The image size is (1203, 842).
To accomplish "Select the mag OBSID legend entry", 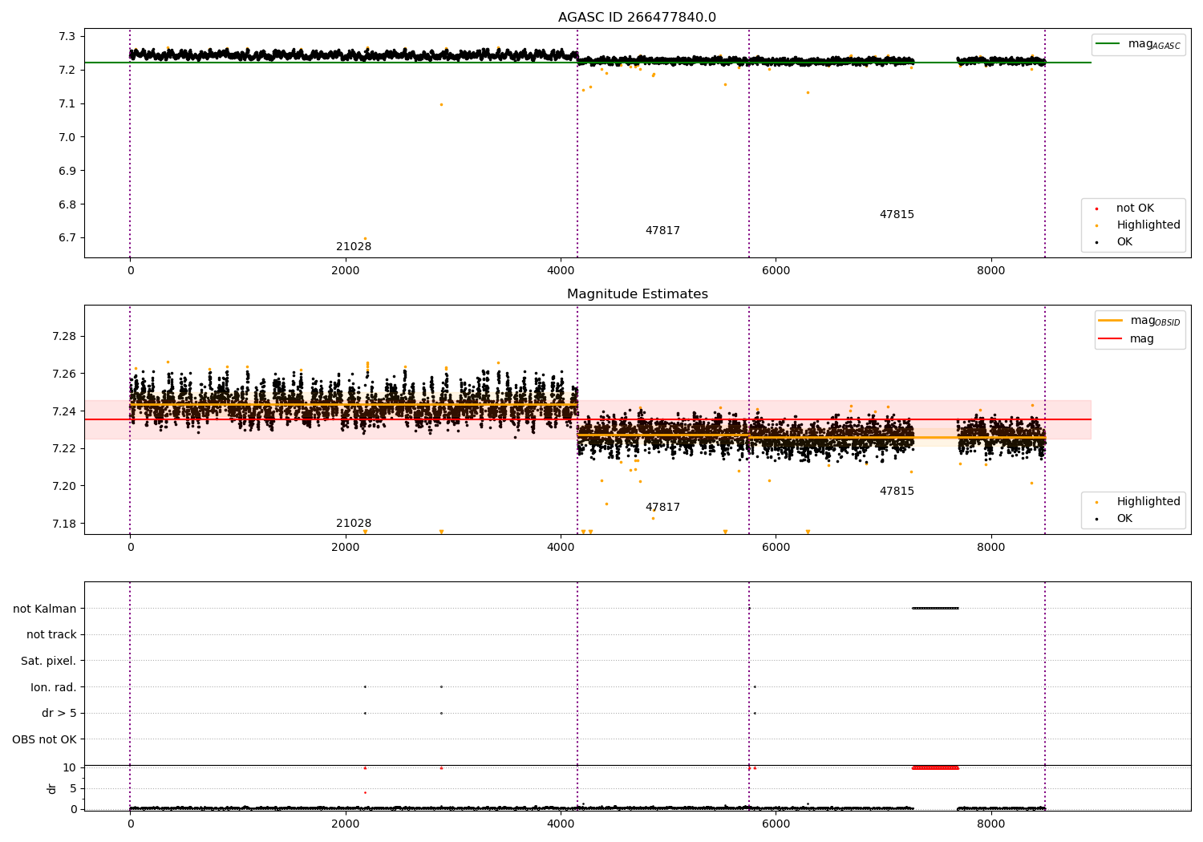I will coord(1139,321).
